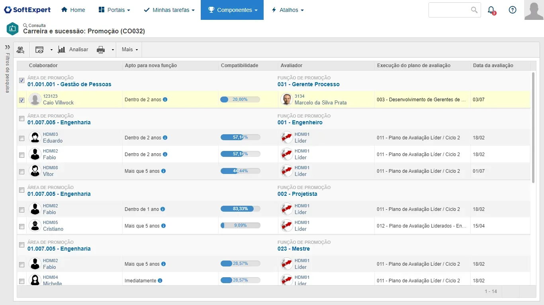Image resolution: width=544 pixels, height=305 pixels.
Task: Open the Componentes menu
Action: point(232,10)
